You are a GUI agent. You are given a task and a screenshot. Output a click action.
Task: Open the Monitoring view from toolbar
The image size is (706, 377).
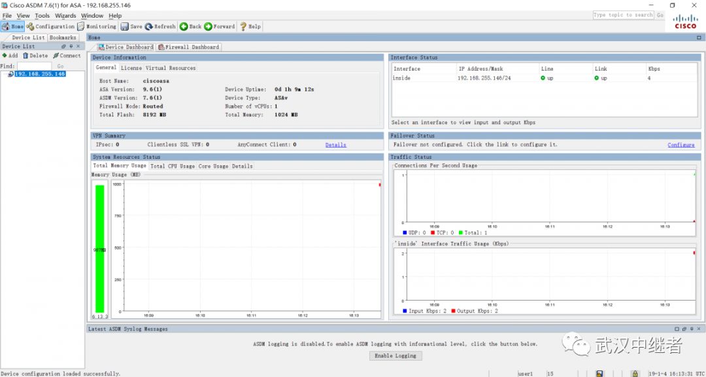coord(96,27)
